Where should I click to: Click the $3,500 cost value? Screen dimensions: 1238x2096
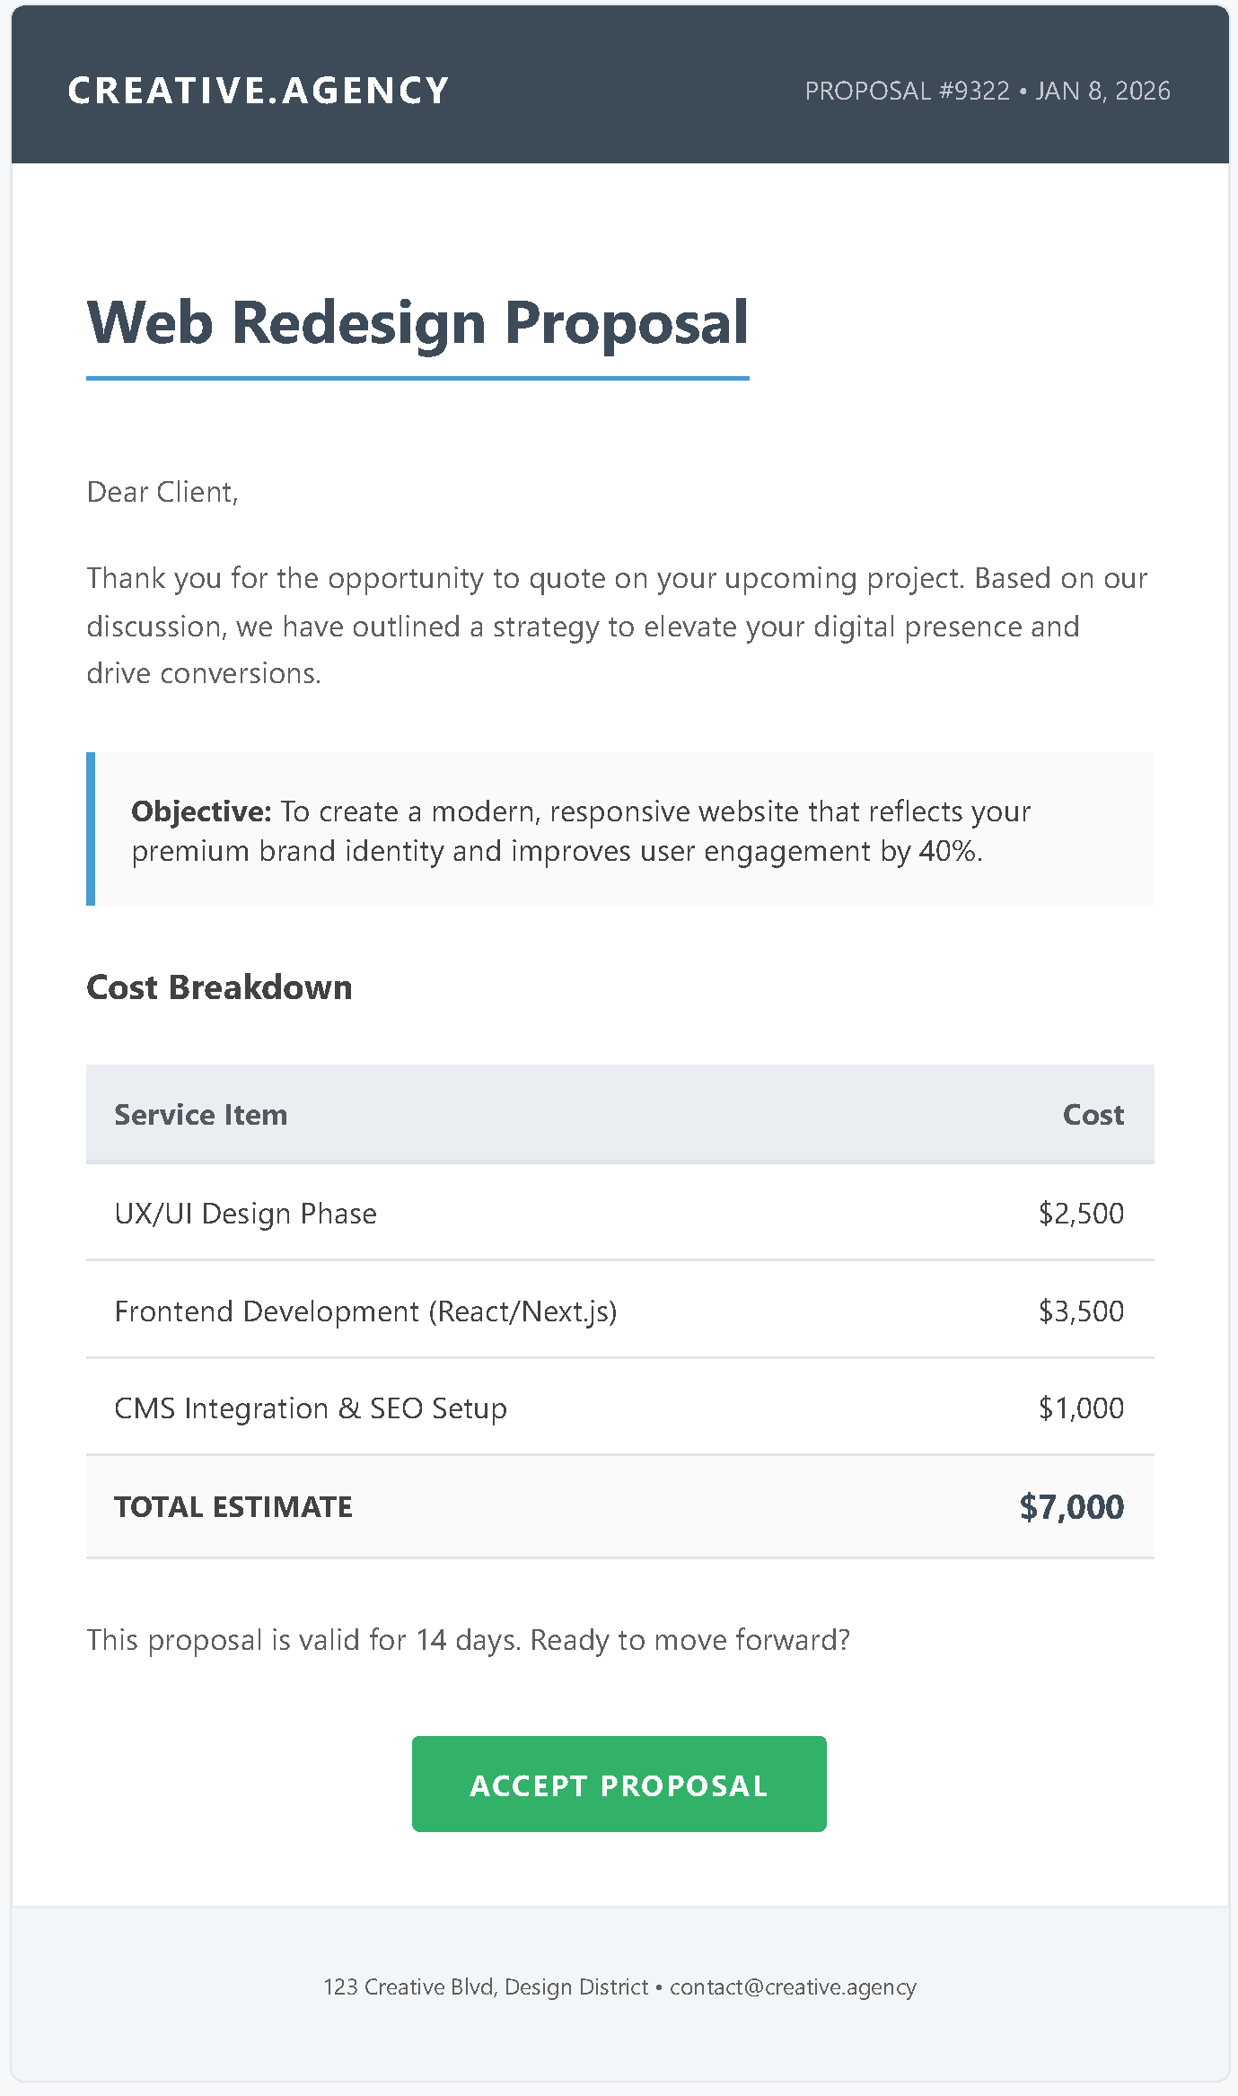coord(1080,1311)
